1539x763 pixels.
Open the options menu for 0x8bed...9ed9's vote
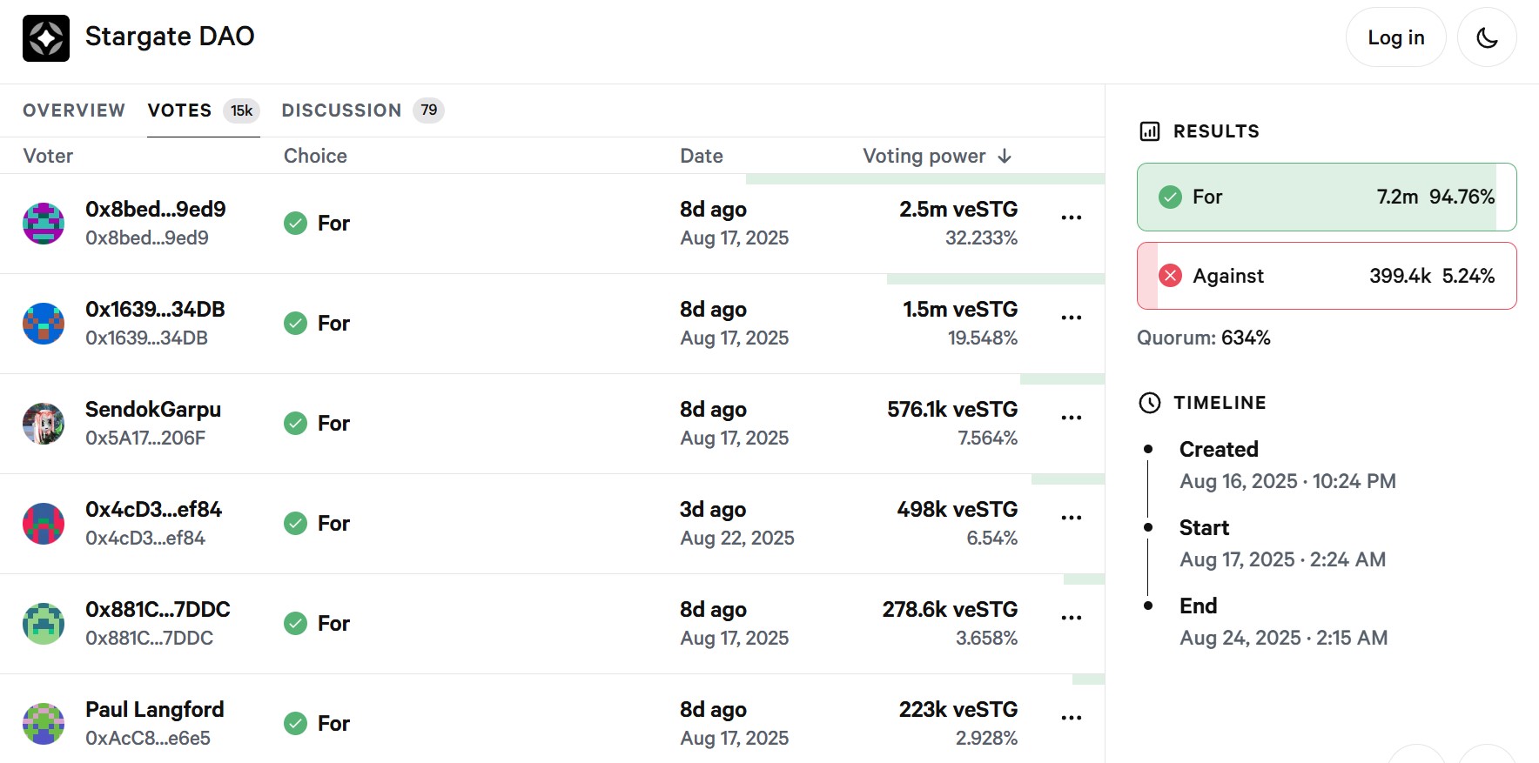pyautogui.click(x=1071, y=217)
